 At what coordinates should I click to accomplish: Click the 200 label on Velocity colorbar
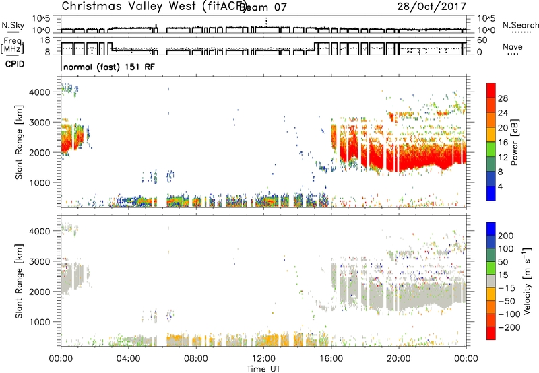tap(506, 236)
